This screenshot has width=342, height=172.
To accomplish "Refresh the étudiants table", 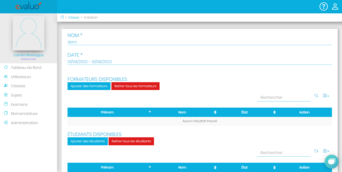I will point(316,151).
